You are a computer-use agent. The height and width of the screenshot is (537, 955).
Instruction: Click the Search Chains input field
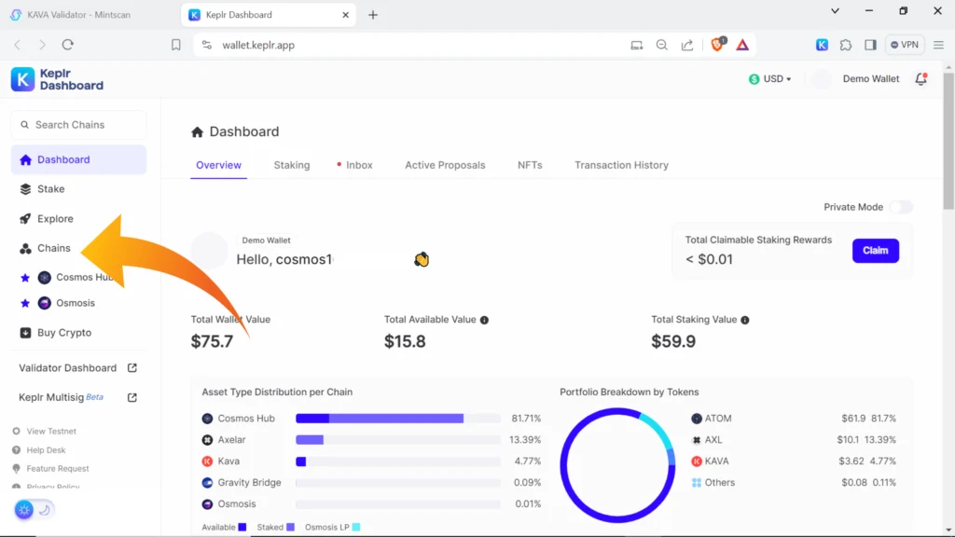tap(78, 125)
